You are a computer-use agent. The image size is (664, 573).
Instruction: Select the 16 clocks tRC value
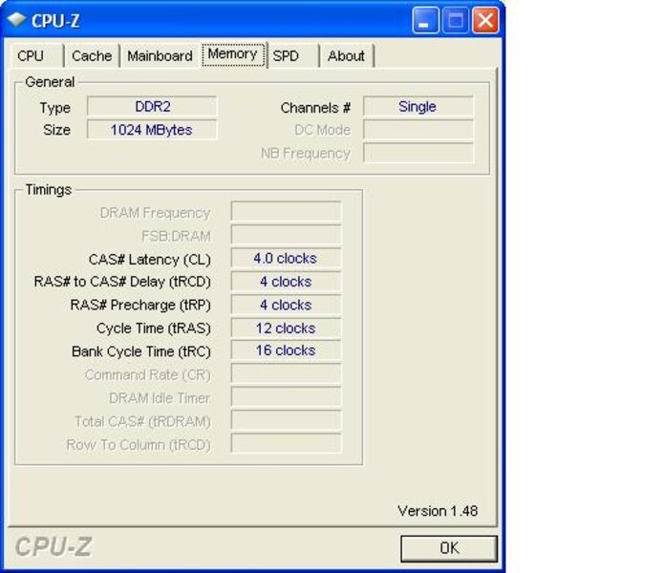pyautogui.click(x=287, y=350)
